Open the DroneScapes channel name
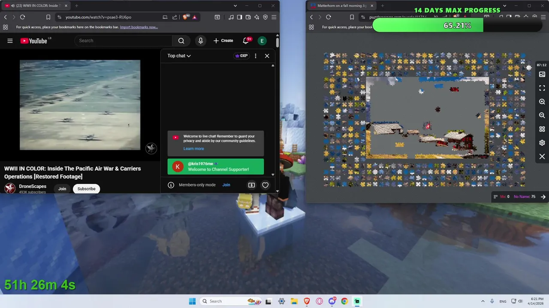Screen dimensions: 549x308 click(x=33, y=187)
